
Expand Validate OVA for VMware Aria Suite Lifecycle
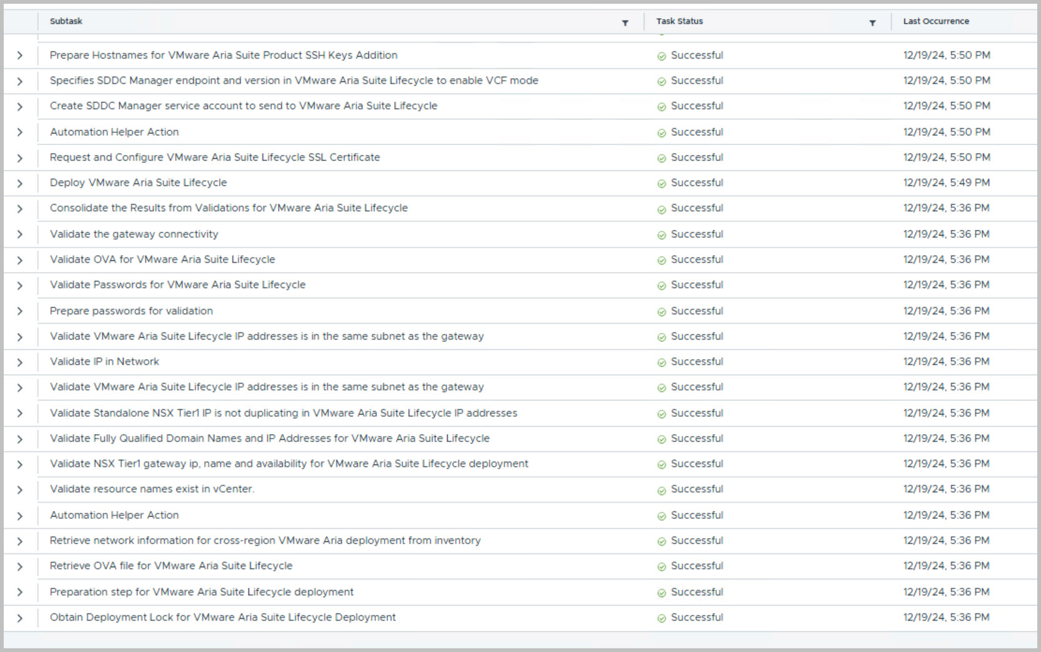point(20,260)
